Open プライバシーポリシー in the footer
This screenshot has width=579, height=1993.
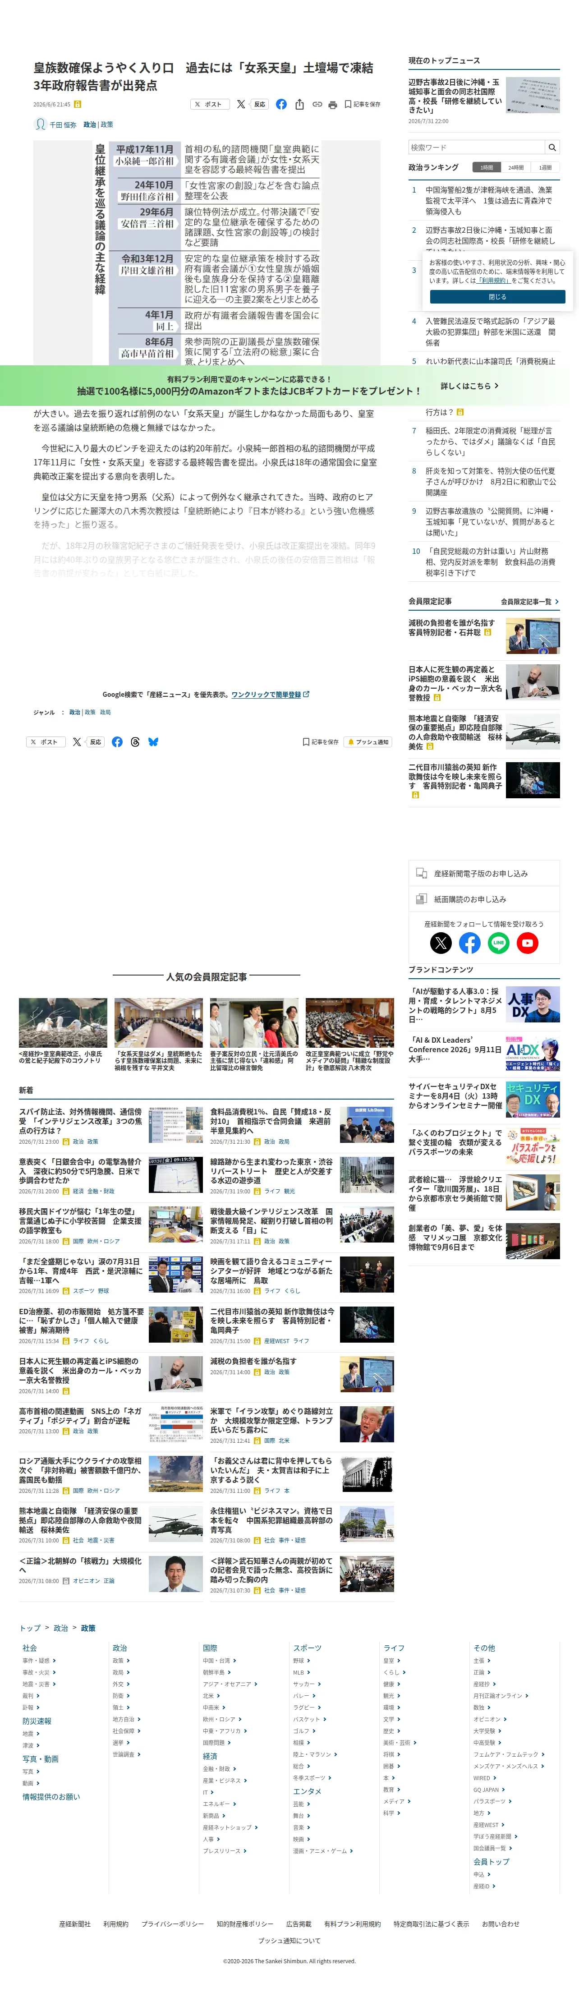click(173, 1924)
